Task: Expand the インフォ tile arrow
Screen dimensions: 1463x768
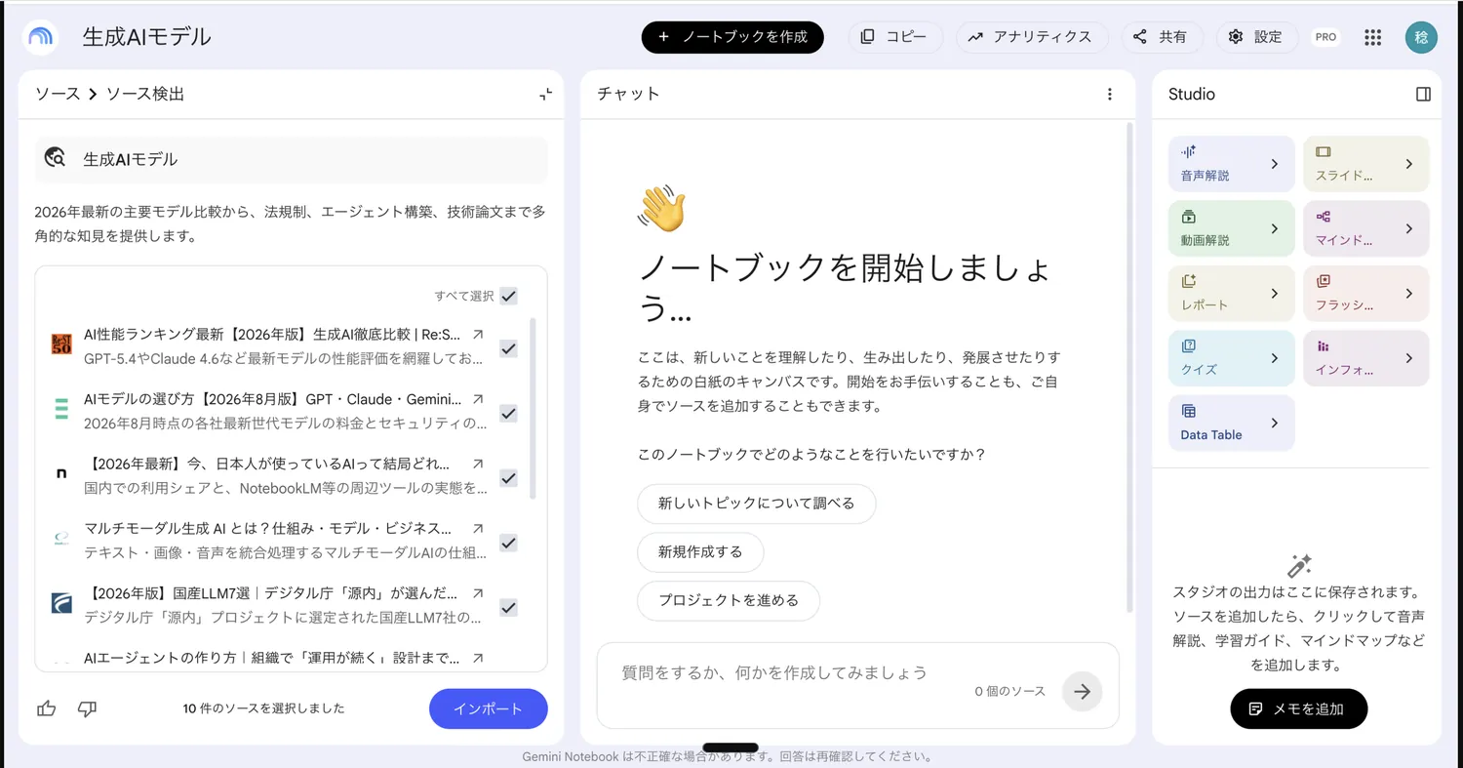Action: 1408,358
